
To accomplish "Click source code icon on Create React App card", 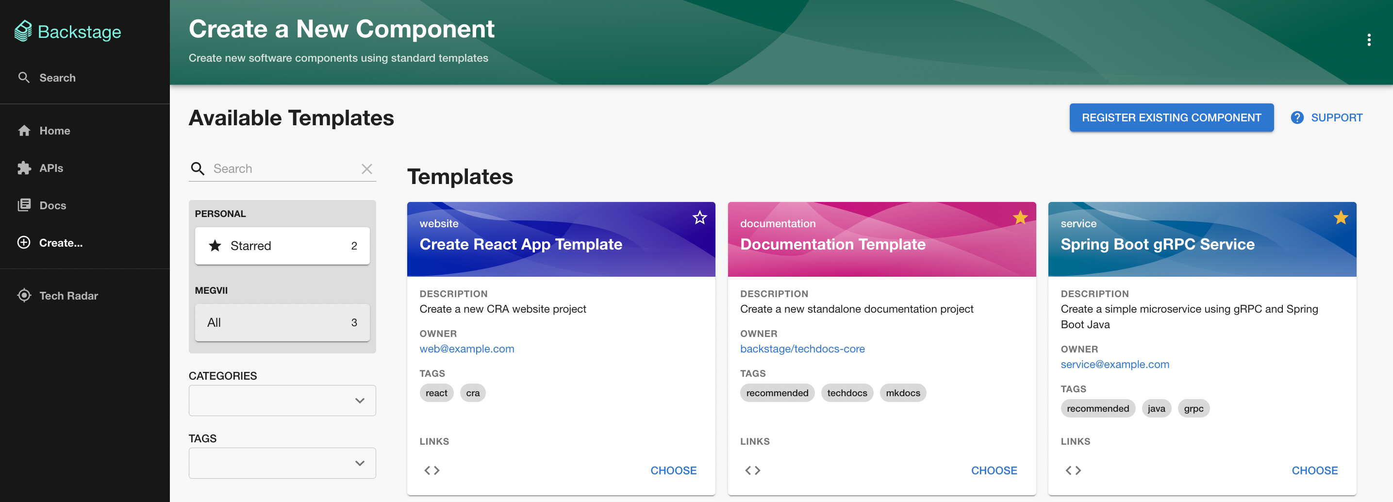I will (431, 470).
